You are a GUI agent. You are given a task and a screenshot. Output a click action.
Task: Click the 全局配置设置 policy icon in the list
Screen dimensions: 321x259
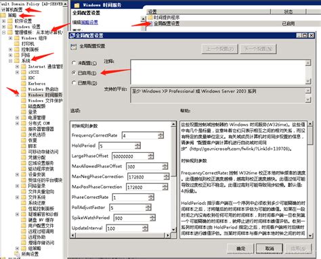click(150, 24)
